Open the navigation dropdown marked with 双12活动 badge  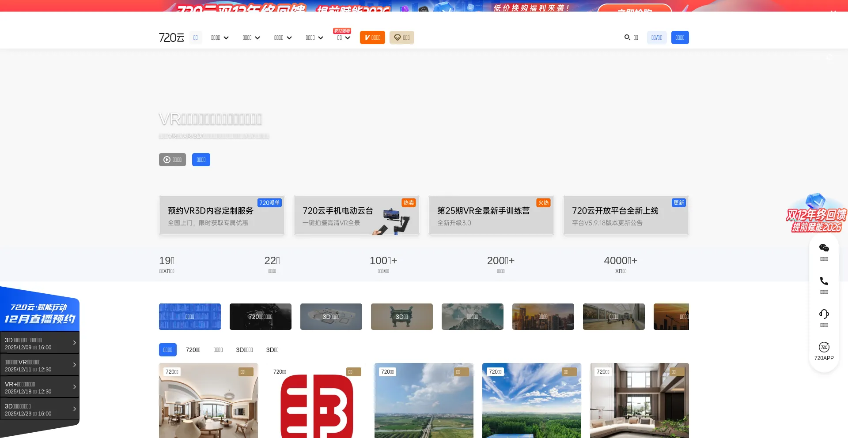[343, 37]
